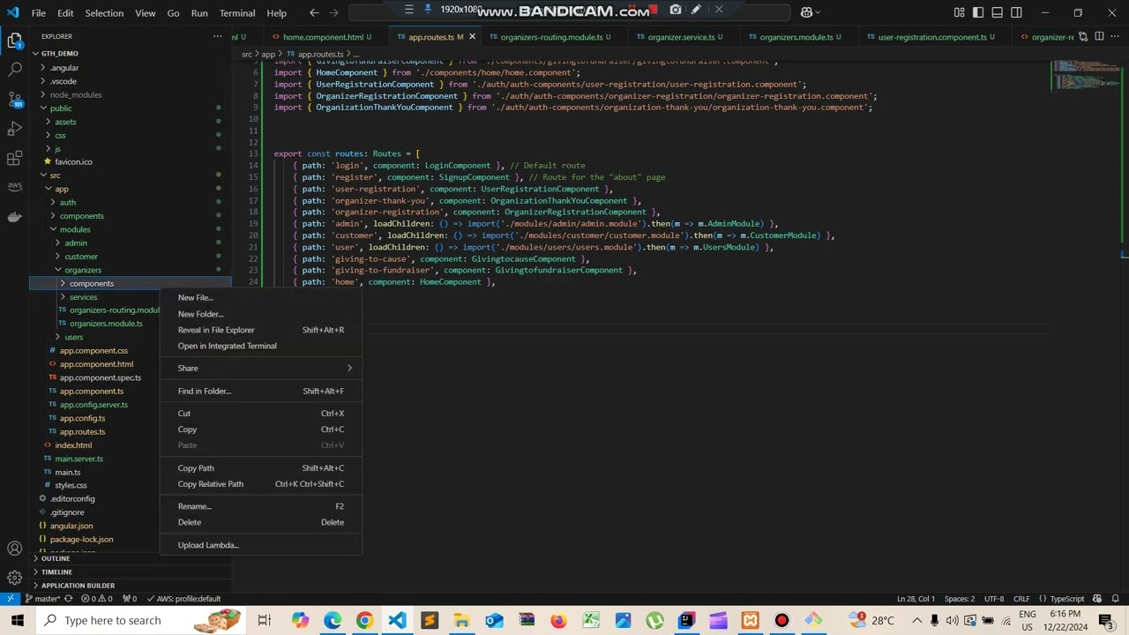Open errors and warnings count
The image size is (1129, 635).
point(97,599)
